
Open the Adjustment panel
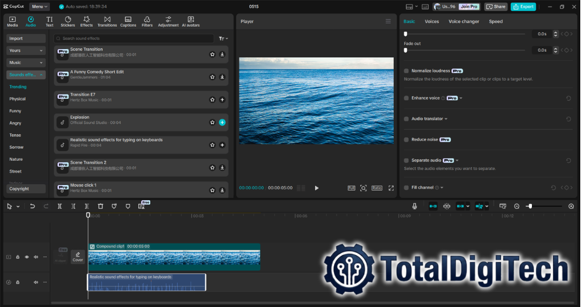[x=168, y=22]
